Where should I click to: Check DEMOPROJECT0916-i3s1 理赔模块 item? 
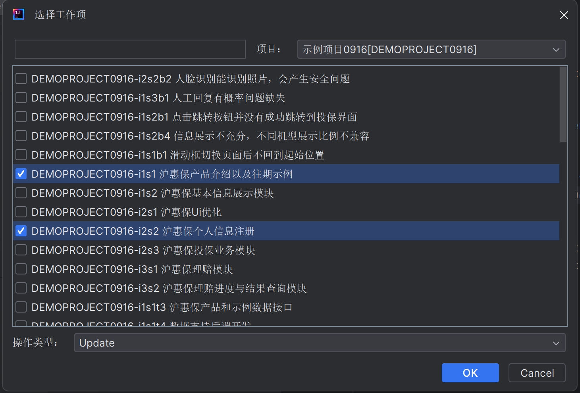[x=21, y=269]
